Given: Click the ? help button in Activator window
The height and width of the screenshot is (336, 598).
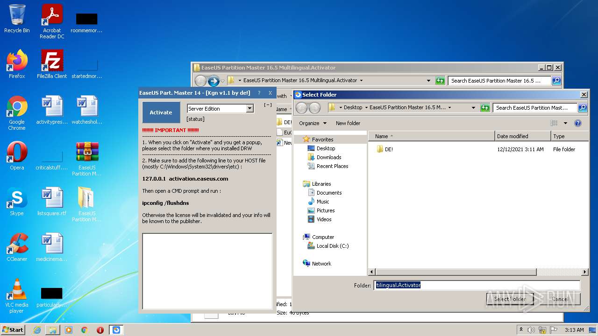Looking at the screenshot, I should (259, 93).
